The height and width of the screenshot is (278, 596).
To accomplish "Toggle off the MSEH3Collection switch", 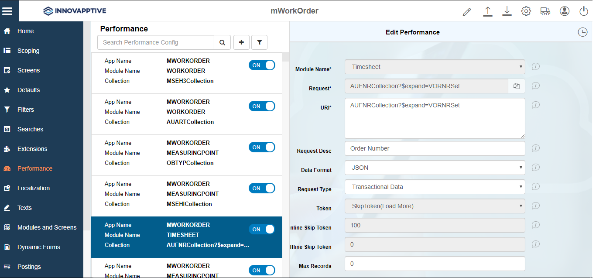I will [x=262, y=65].
